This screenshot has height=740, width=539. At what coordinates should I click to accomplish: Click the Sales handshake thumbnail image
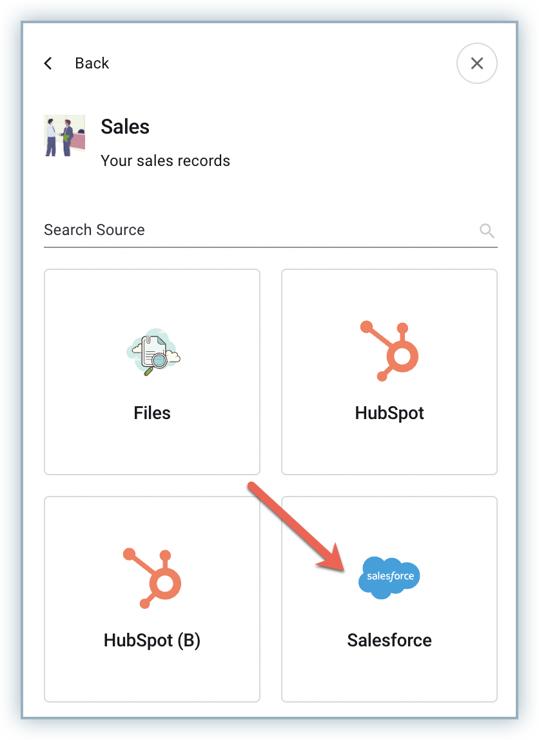pyautogui.click(x=64, y=136)
